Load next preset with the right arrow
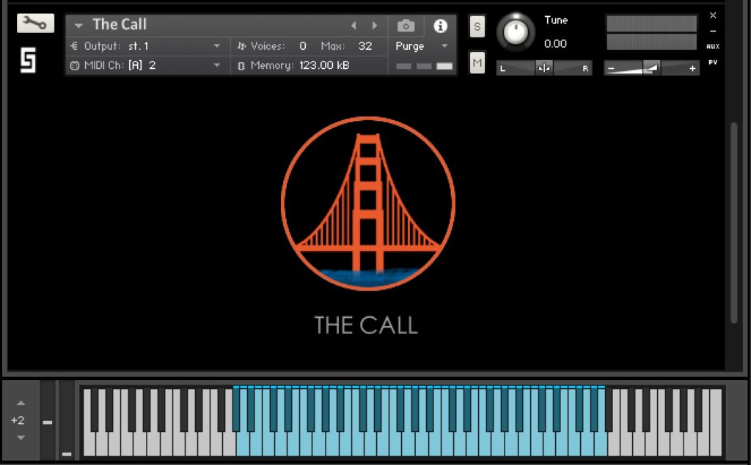Viewport: 751px width, 465px height. 375,26
